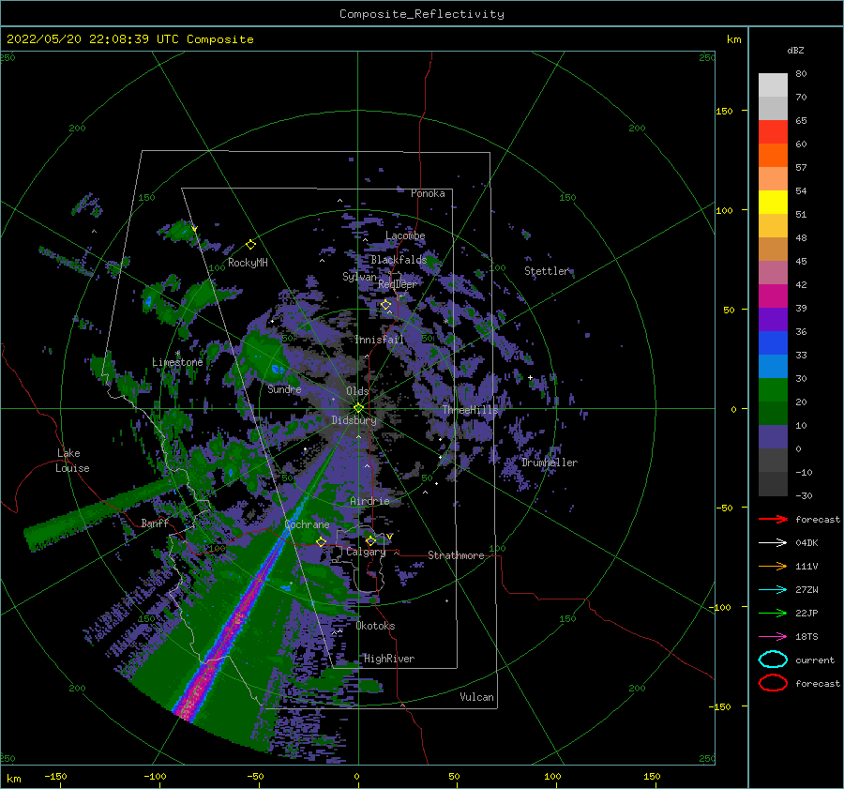Click the yellow diamond marker by RedDeer
The height and width of the screenshot is (789, 844).
point(385,305)
